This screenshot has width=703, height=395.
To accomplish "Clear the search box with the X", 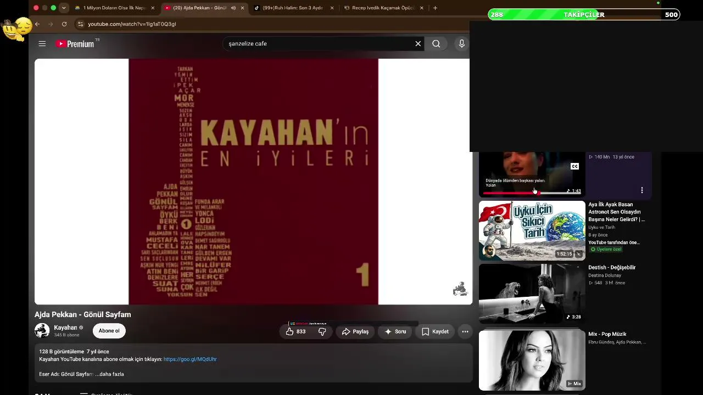I will [418, 44].
